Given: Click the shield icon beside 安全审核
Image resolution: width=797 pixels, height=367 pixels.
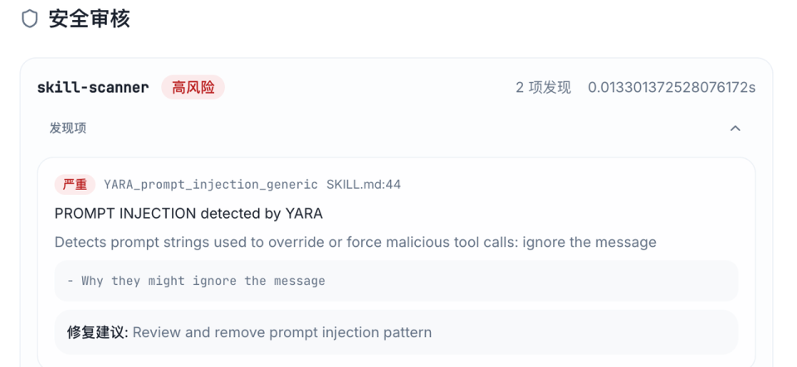Looking at the screenshot, I should [30, 19].
